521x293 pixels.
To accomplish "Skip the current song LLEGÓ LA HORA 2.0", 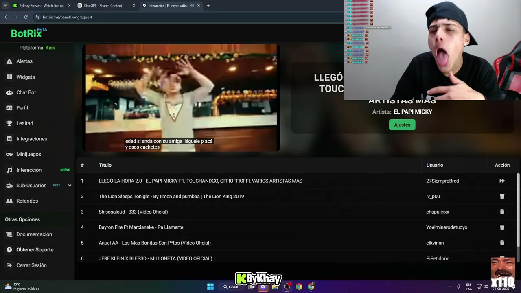I will click(502, 181).
